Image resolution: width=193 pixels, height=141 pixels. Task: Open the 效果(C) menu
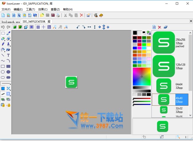tap(43, 9)
